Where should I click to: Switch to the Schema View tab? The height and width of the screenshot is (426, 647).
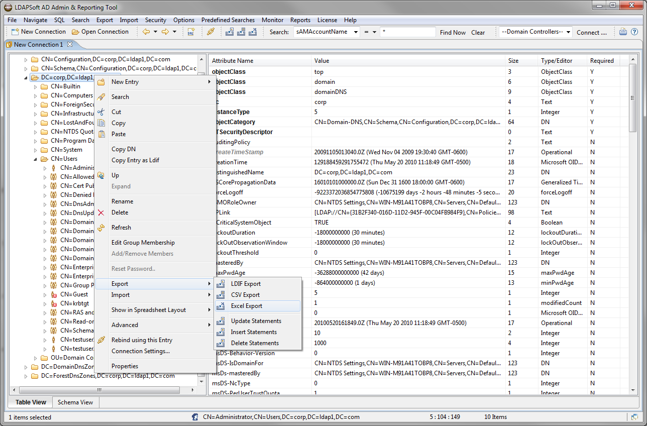click(75, 402)
